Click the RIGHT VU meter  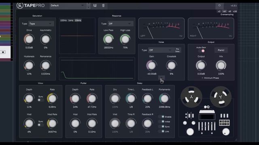point(211,29)
